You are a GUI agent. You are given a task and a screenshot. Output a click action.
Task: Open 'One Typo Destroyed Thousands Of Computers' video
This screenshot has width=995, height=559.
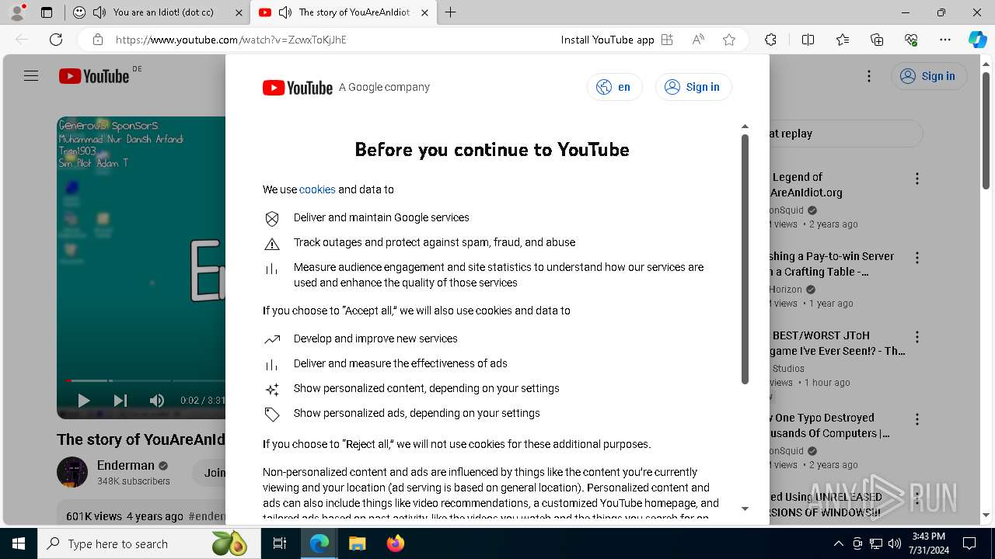(829, 425)
